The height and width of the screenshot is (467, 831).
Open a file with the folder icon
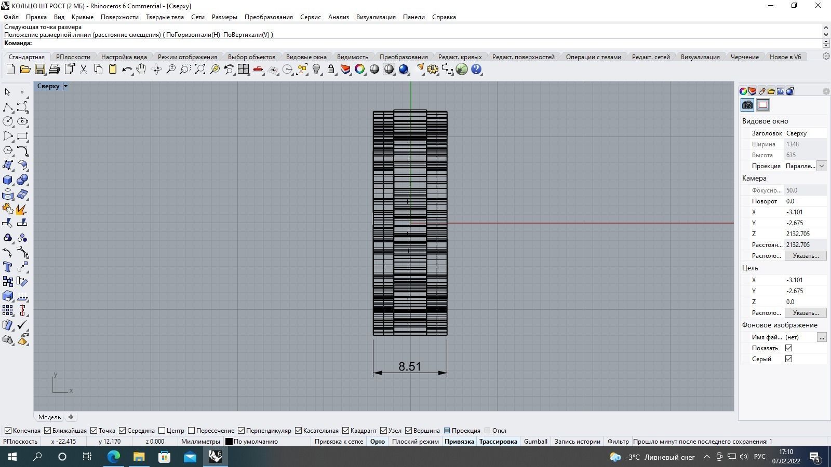[x=25, y=70]
